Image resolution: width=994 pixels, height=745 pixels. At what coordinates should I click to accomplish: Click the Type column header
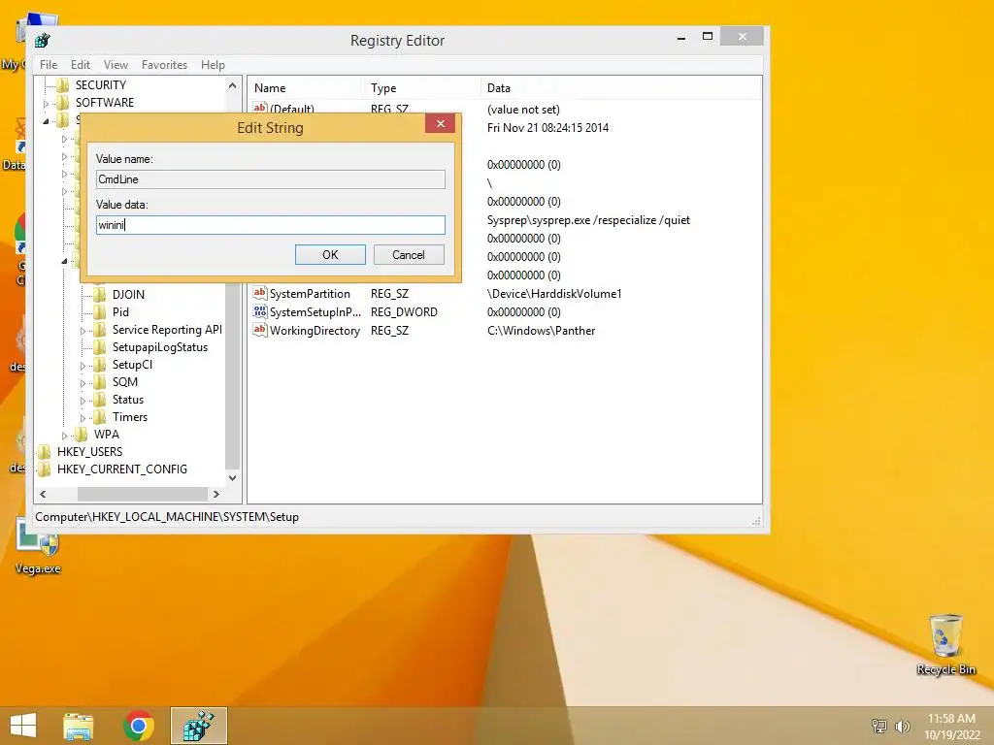tap(421, 88)
